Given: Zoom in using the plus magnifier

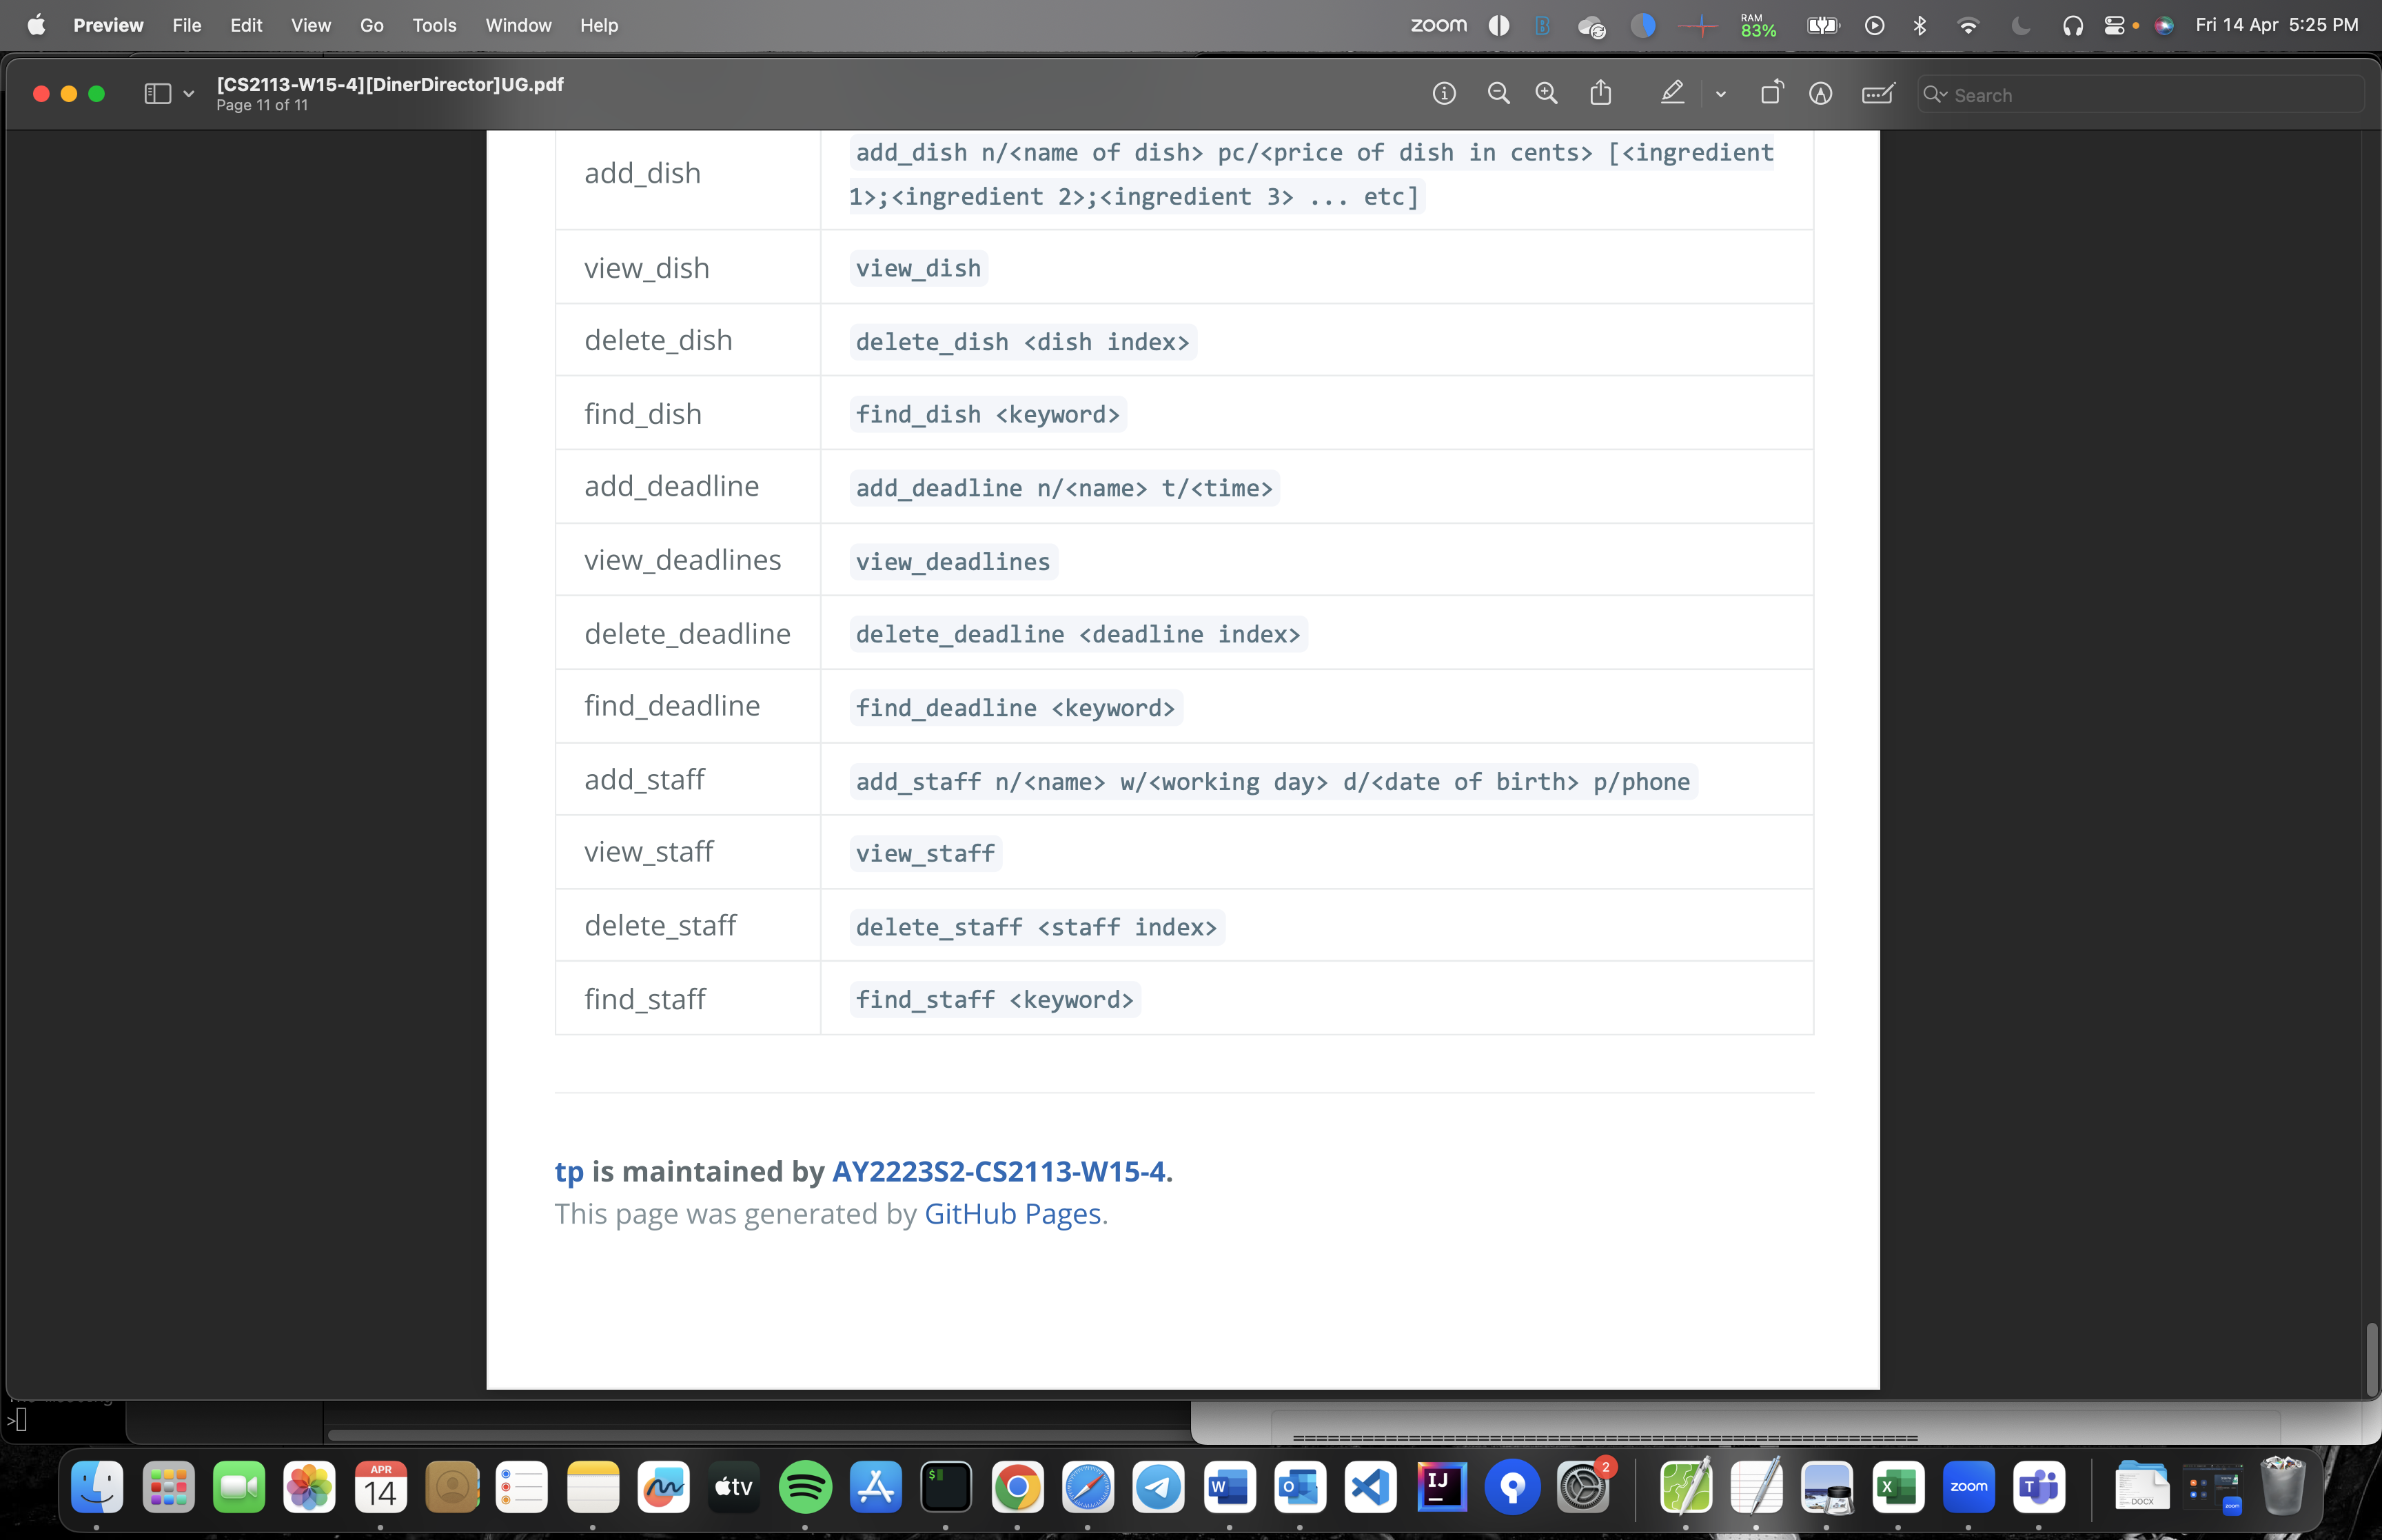Looking at the screenshot, I should (x=1547, y=94).
